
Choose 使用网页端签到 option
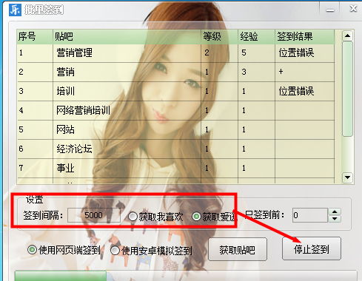pyautogui.click(x=64, y=250)
